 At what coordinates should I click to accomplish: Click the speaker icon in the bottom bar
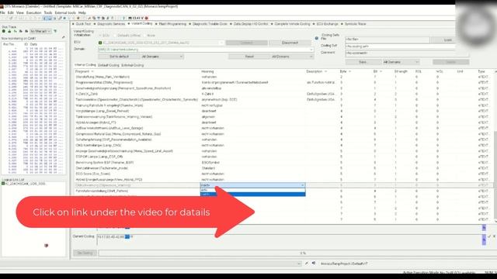point(314,263)
